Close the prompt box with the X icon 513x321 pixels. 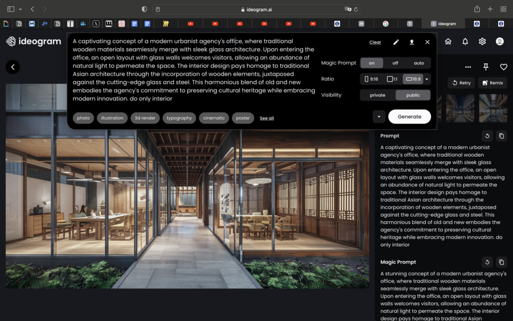pyautogui.click(x=427, y=42)
